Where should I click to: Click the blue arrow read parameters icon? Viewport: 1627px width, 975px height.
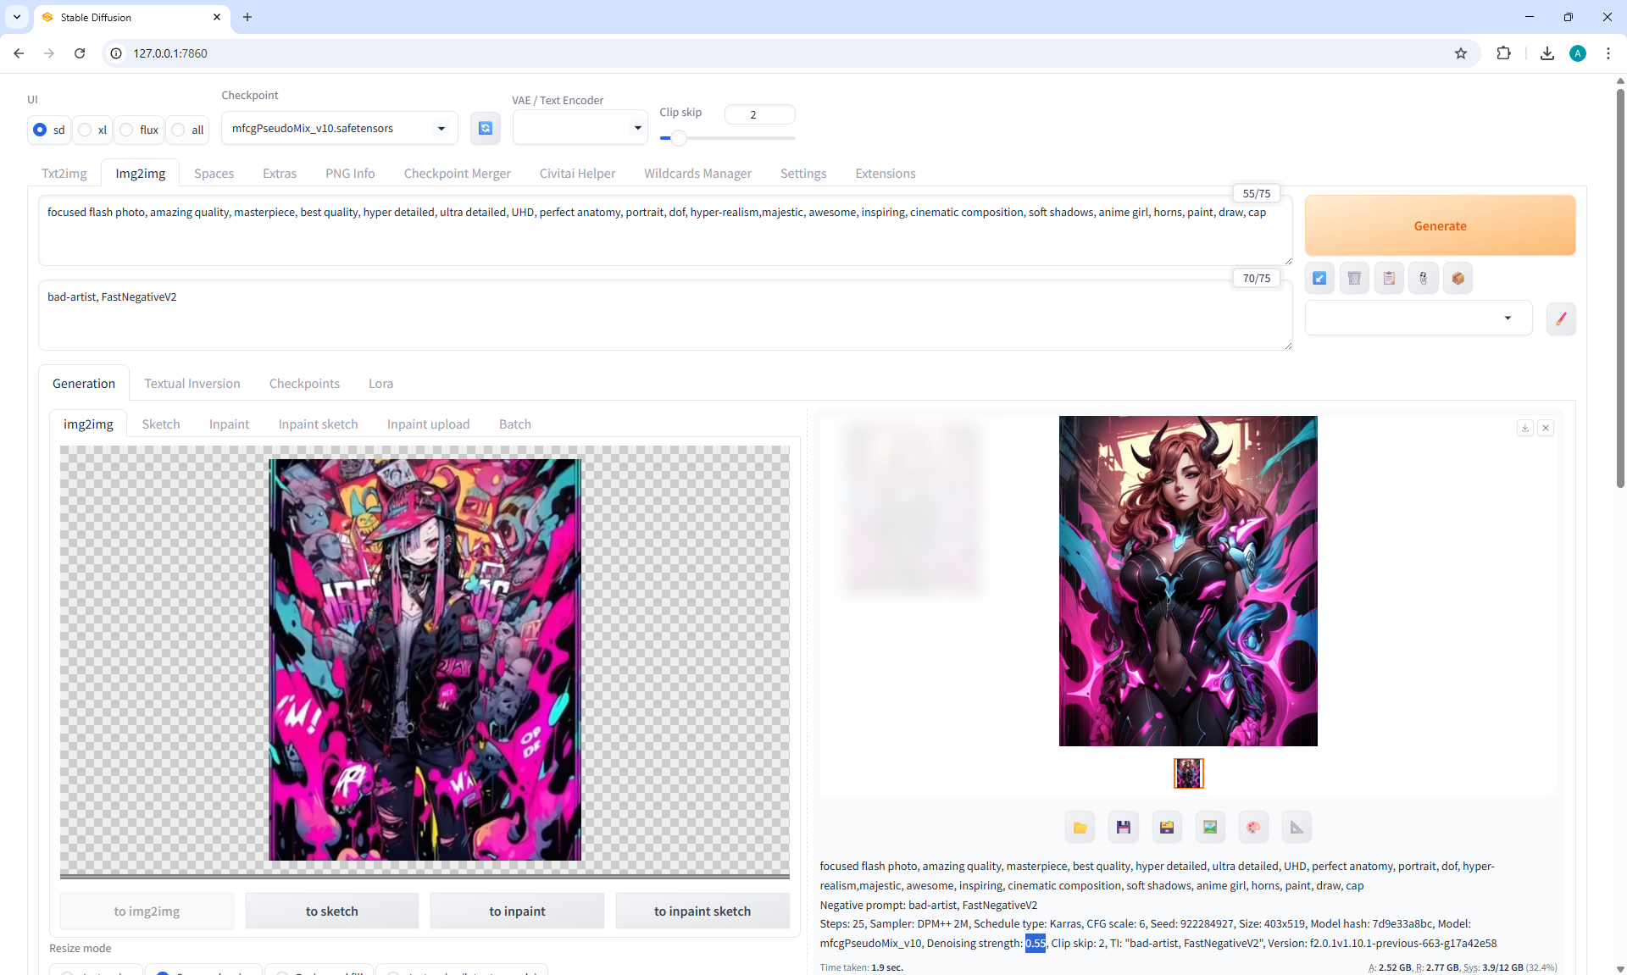coord(1319,278)
